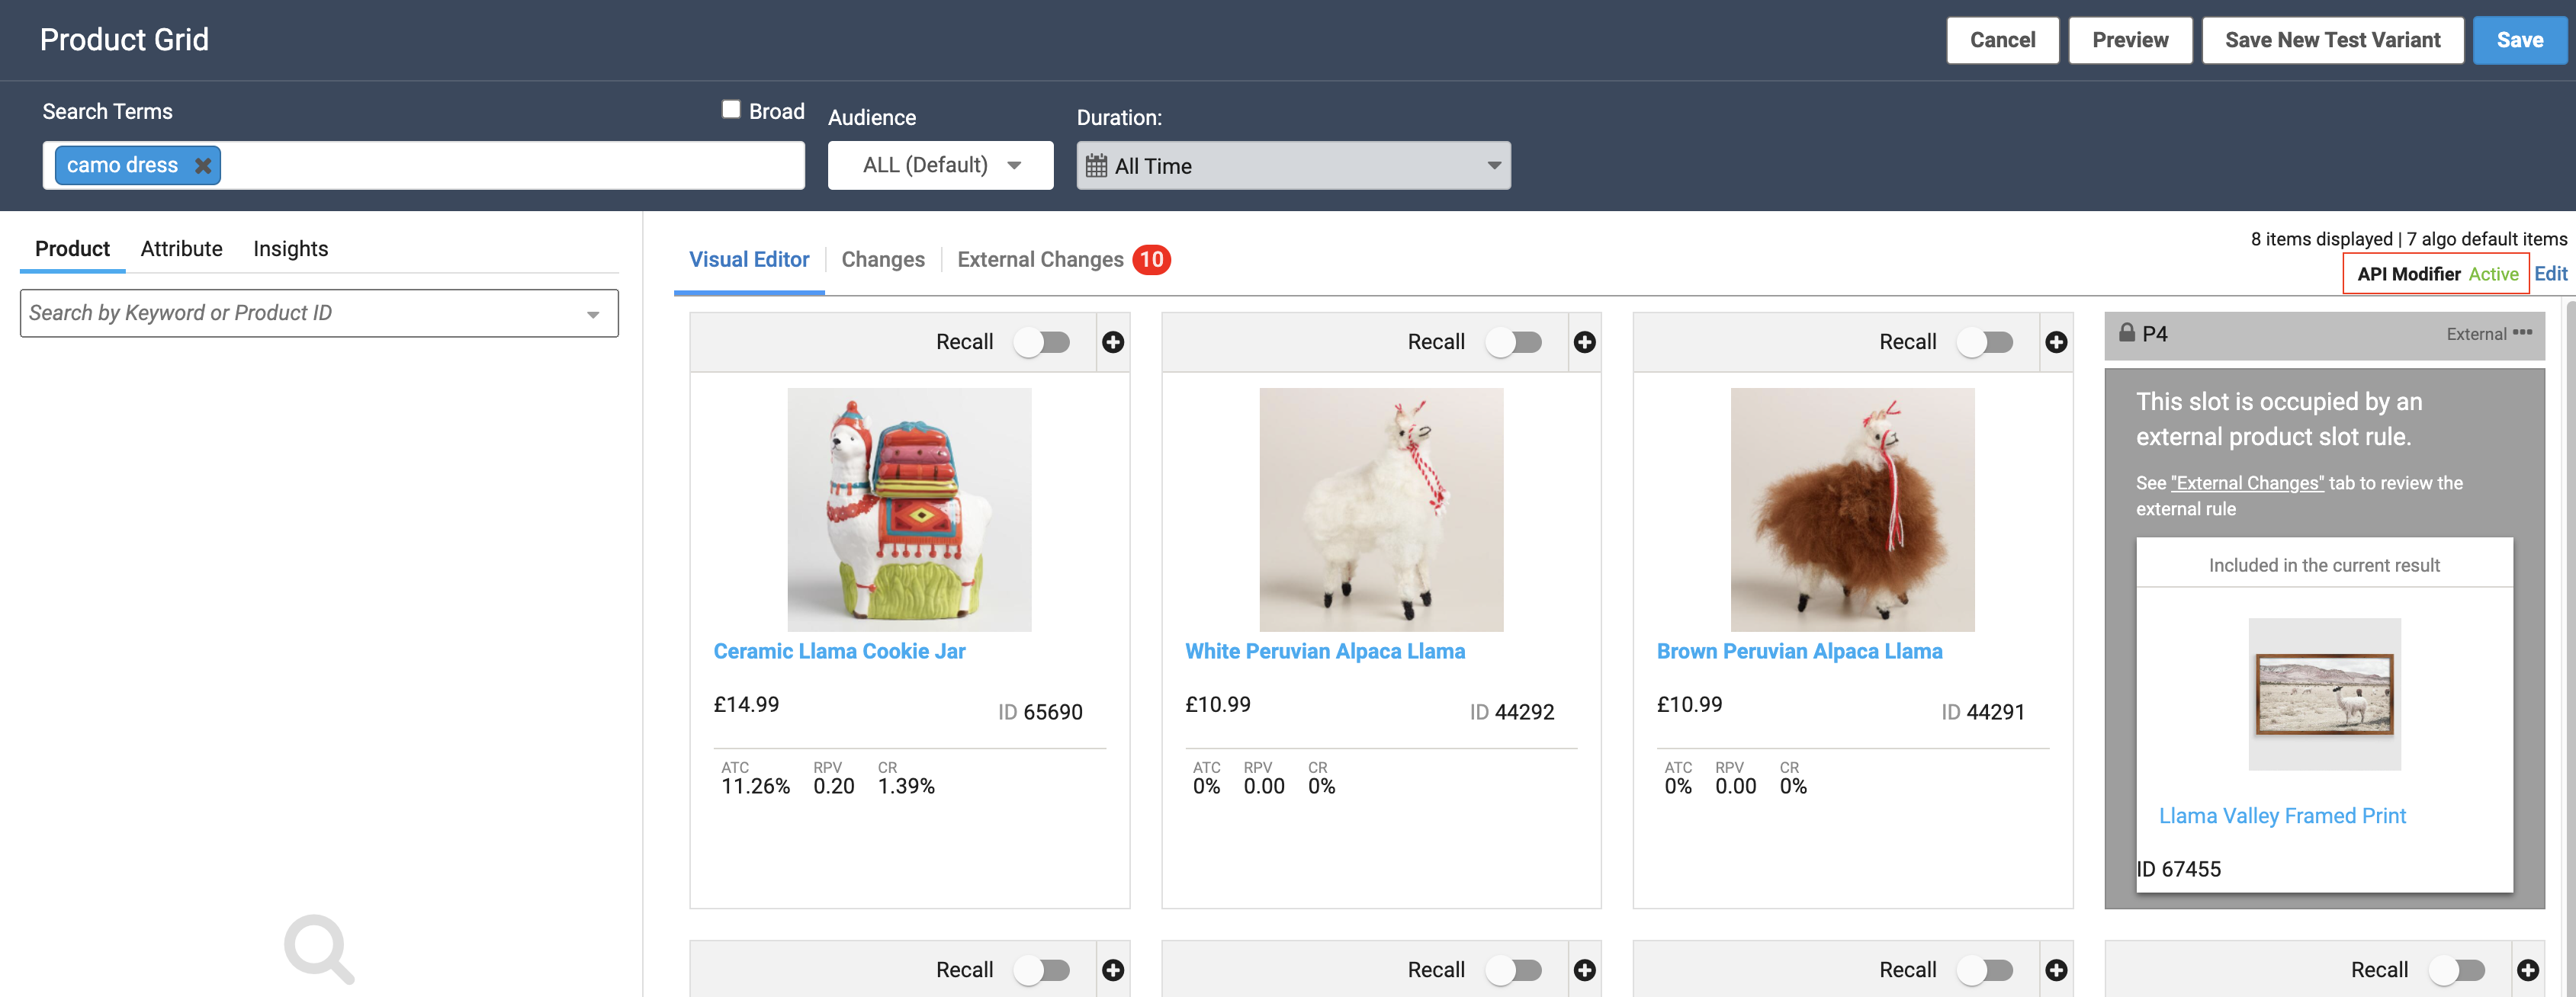2576x997 pixels.
Task: Open the Audience ALL (Default) dropdown
Action: [x=940, y=165]
